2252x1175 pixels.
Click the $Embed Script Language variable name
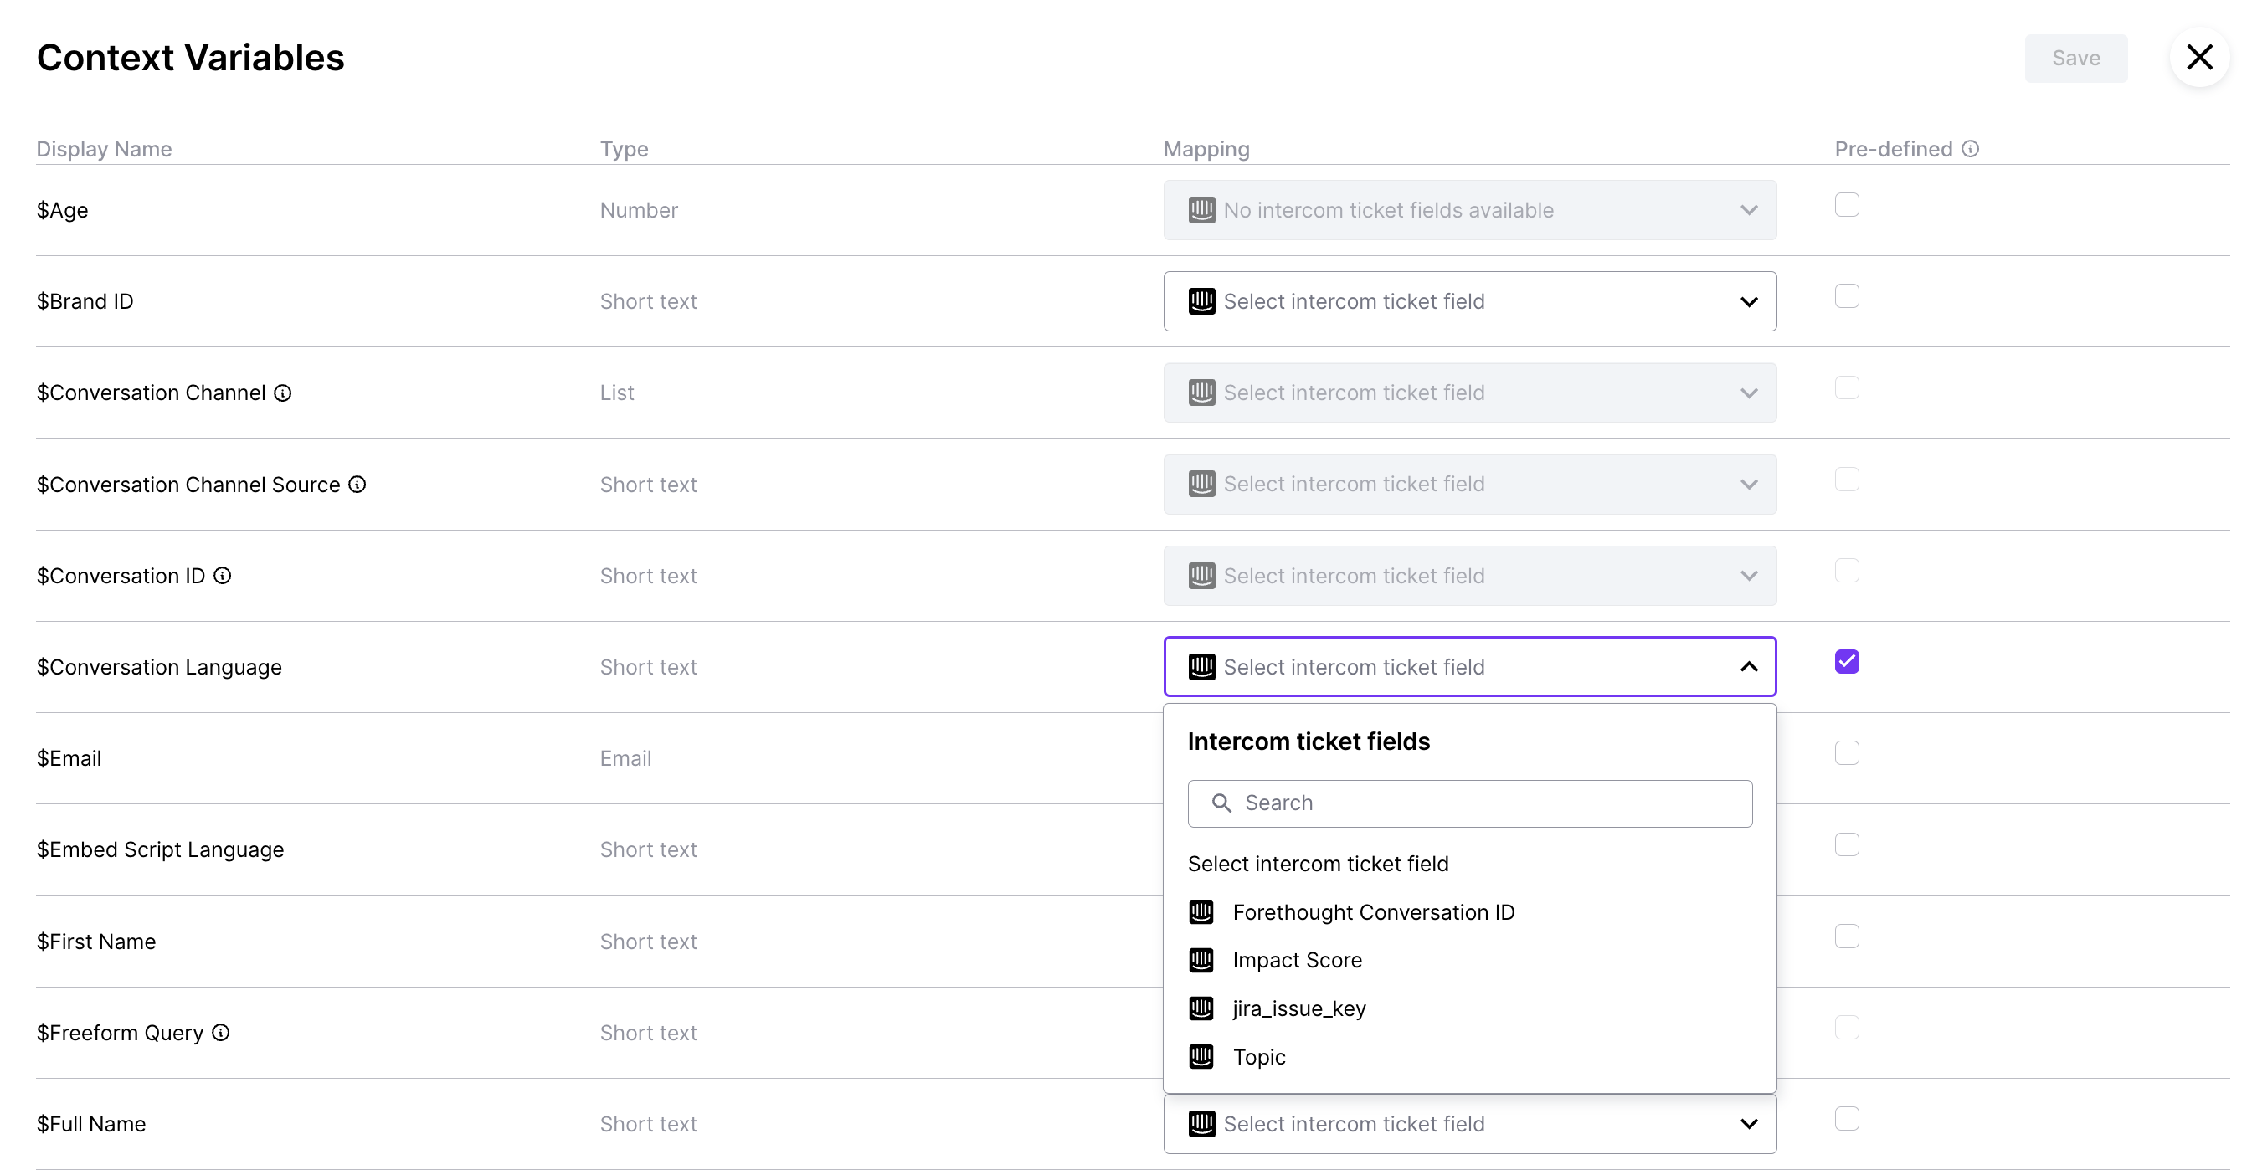160,849
